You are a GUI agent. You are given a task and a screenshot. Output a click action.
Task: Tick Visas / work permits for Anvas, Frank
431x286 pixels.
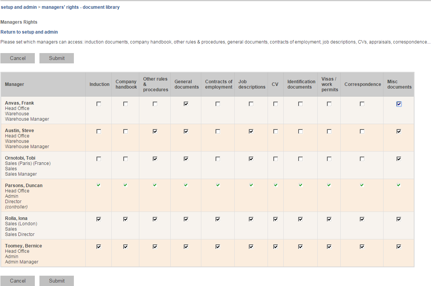click(x=329, y=104)
